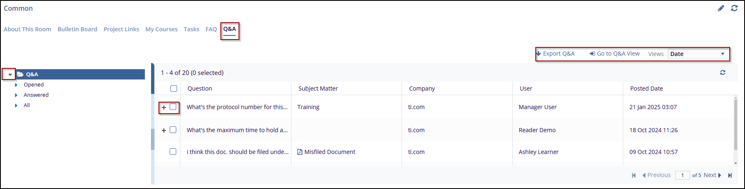Click the page number input field

click(x=682, y=175)
